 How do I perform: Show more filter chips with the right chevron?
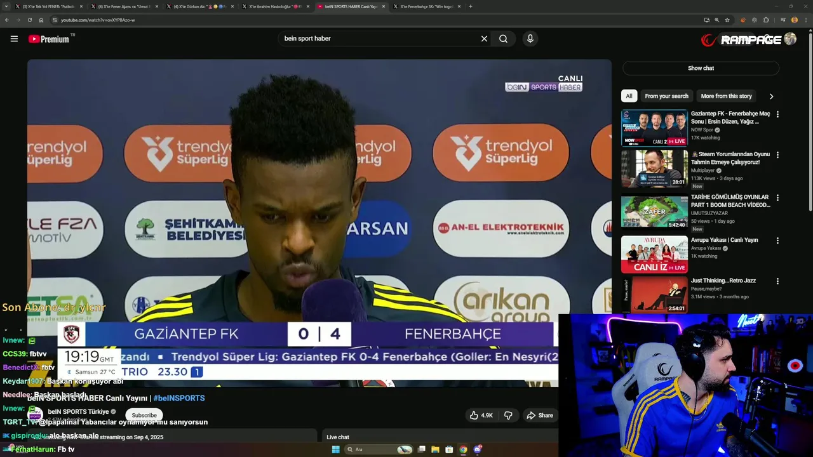pyautogui.click(x=771, y=96)
